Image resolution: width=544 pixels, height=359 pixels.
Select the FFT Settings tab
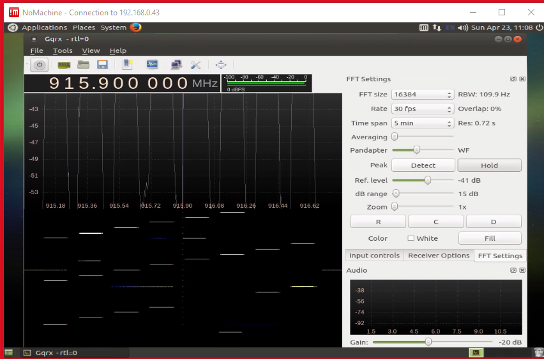pos(500,256)
